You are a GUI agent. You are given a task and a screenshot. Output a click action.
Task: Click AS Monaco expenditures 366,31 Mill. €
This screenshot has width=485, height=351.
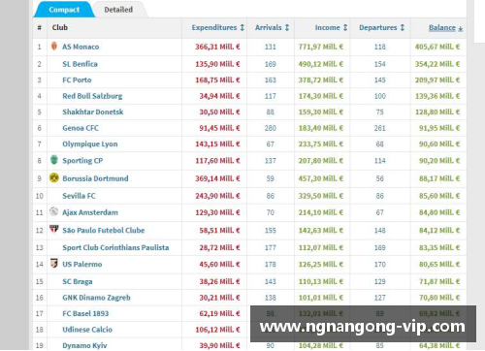coord(217,47)
